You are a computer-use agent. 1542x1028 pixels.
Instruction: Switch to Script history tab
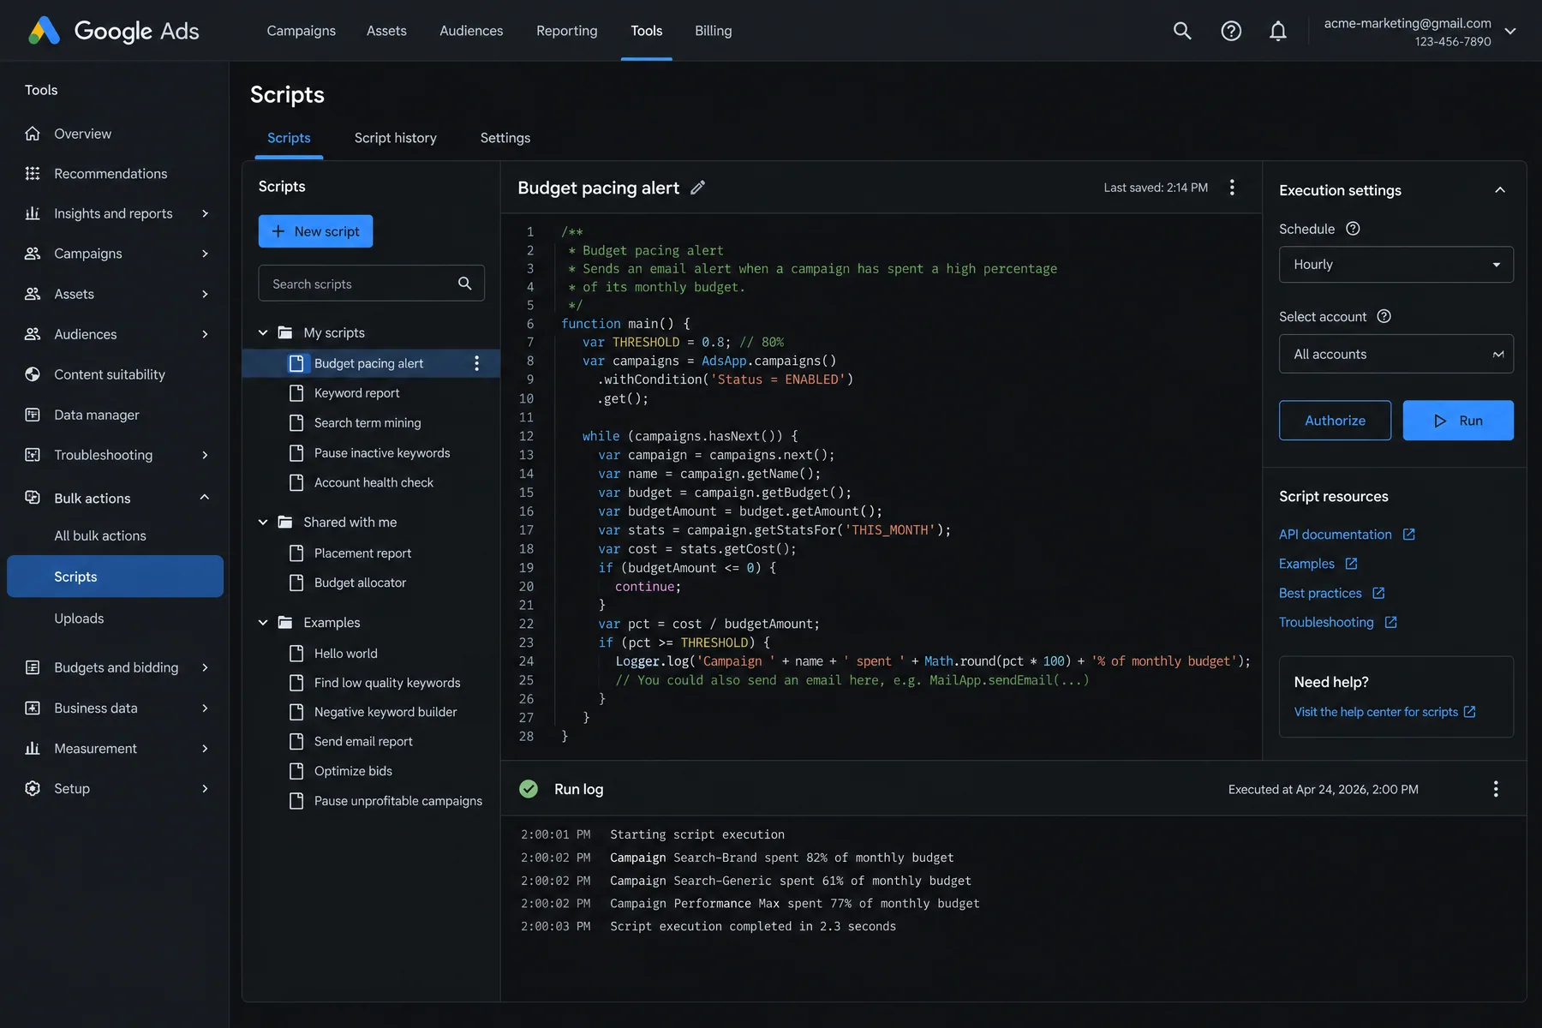(x=396, y=138)
